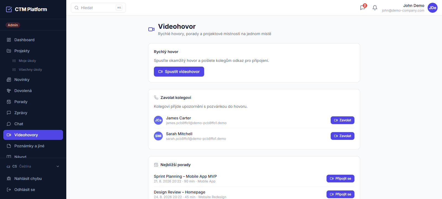442x199 pixels.
Task: Join Sprint Planning meeting via Připojit se
Action: tap(340, 179)
